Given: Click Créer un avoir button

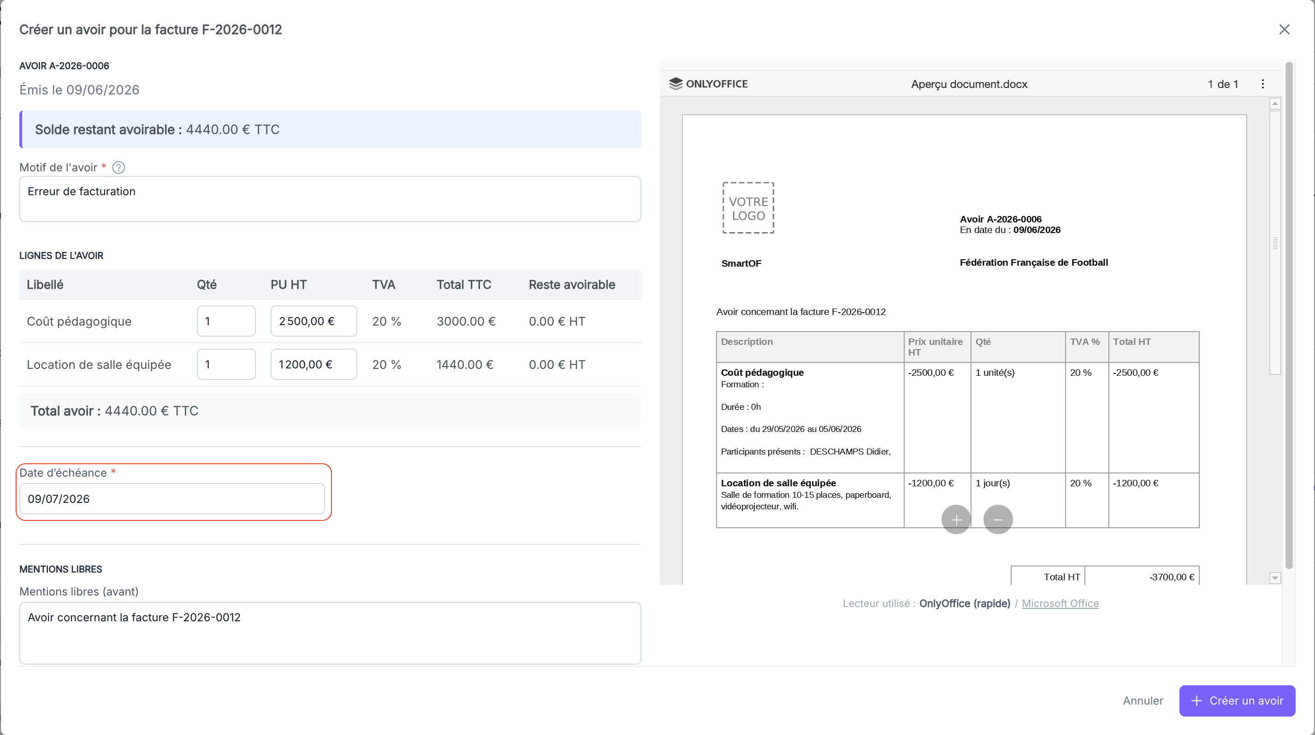Looking at the screenshot, I should (1237, 700).
